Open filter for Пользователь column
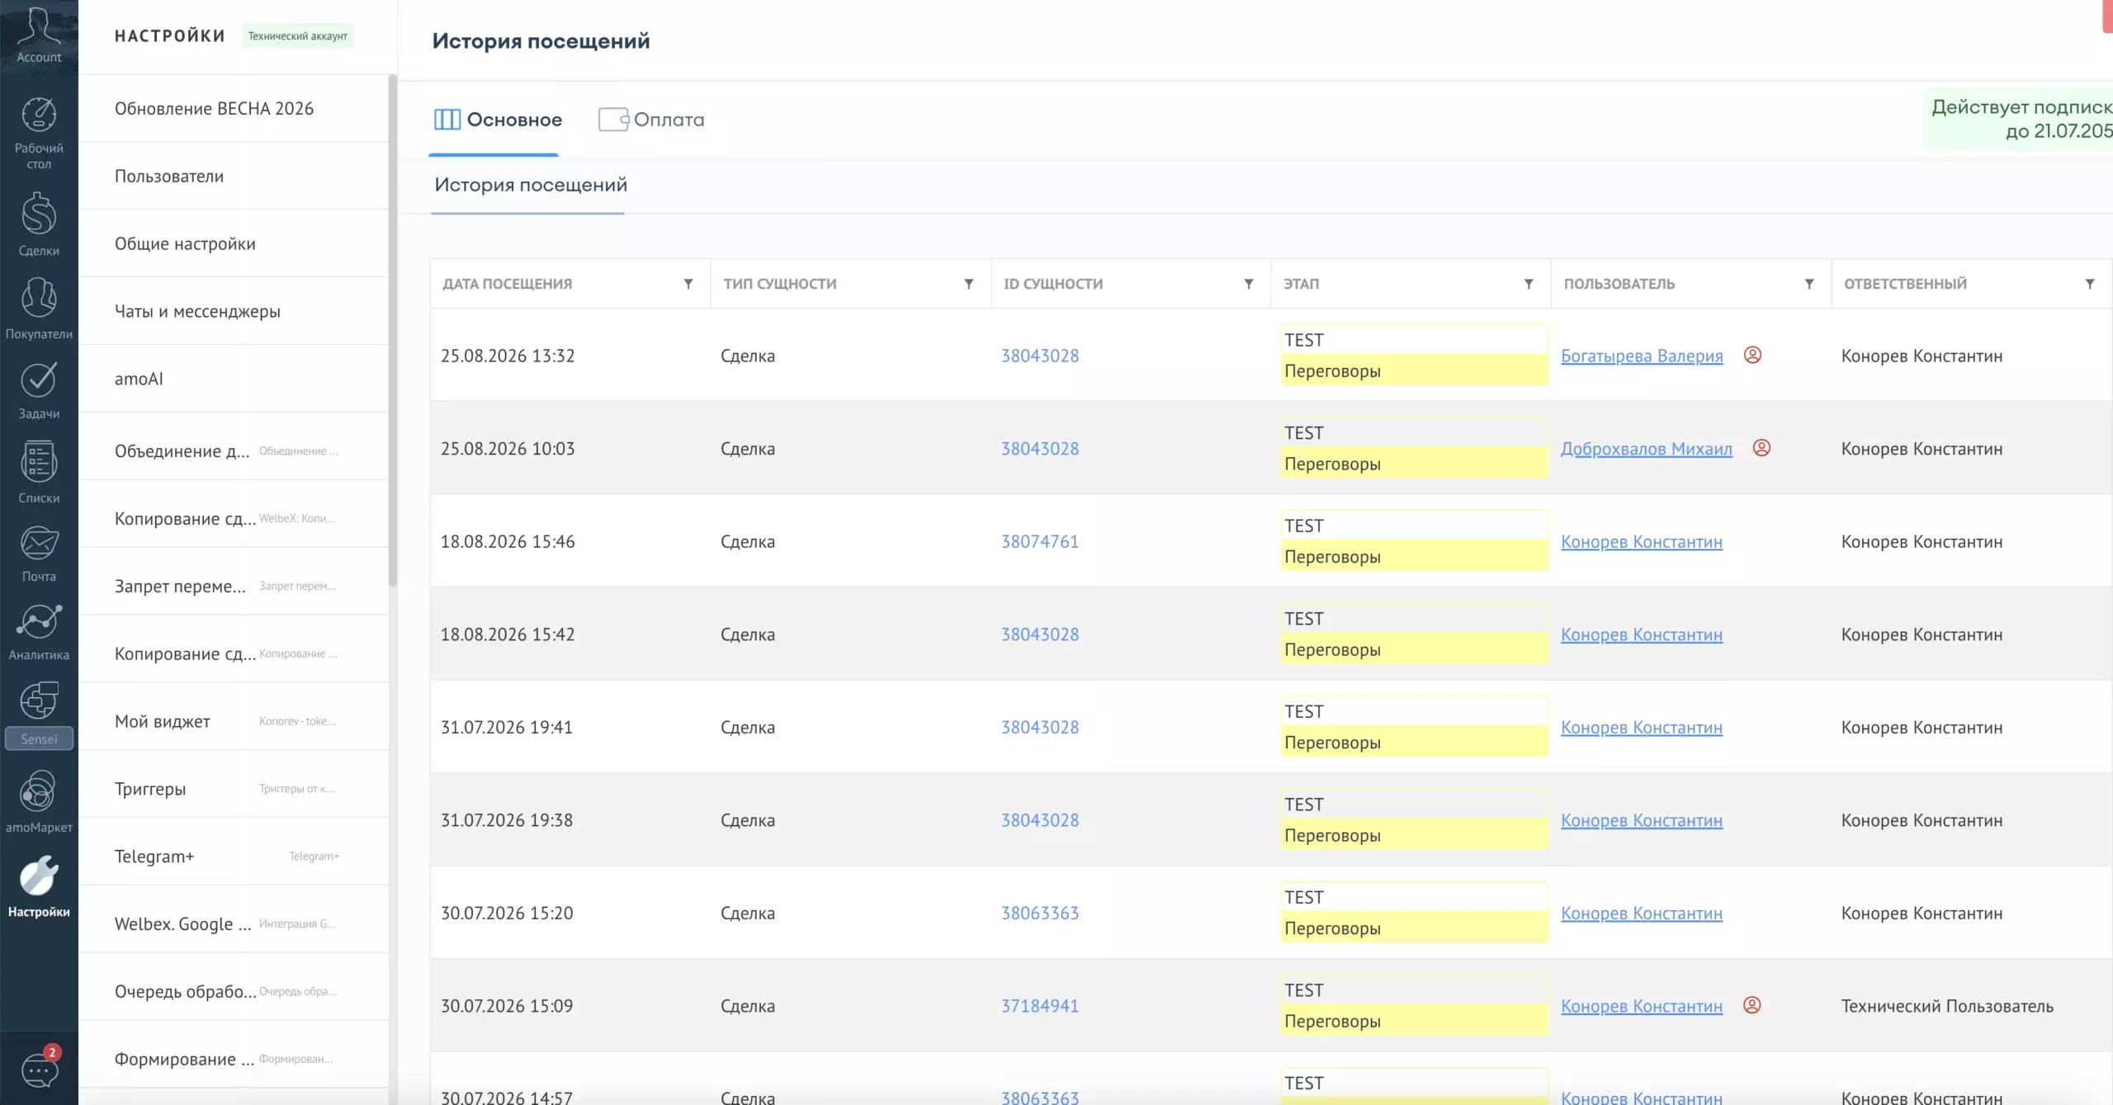The width and height of the screenshot is (2113, 1105). pos(1809,284)
